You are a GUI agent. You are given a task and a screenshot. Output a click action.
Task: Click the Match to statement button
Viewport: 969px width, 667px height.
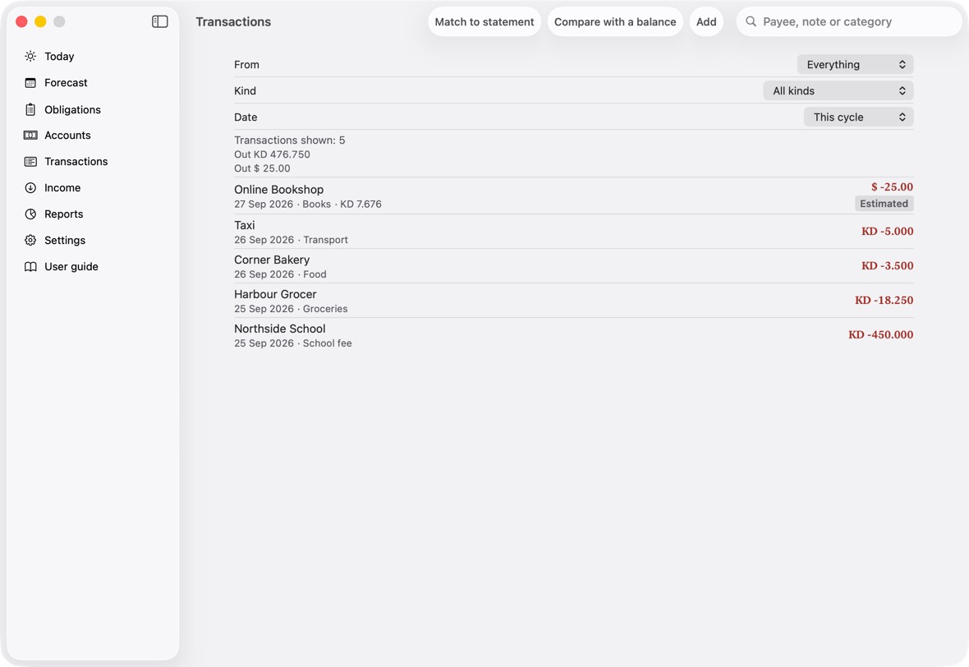click(x=484, y=21)
